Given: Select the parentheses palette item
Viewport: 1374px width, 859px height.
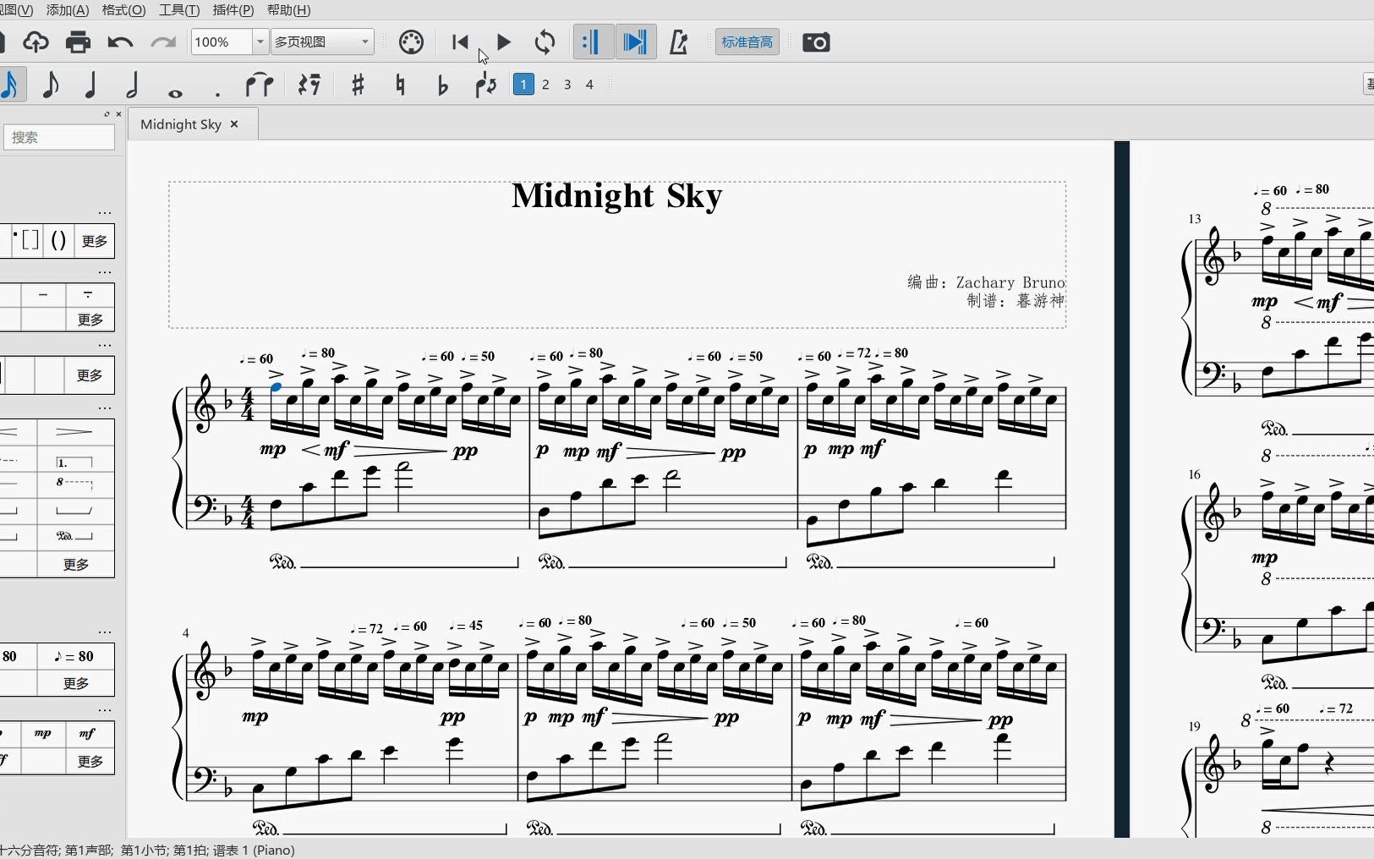Looking at the screenshot, I should [58, 240].
